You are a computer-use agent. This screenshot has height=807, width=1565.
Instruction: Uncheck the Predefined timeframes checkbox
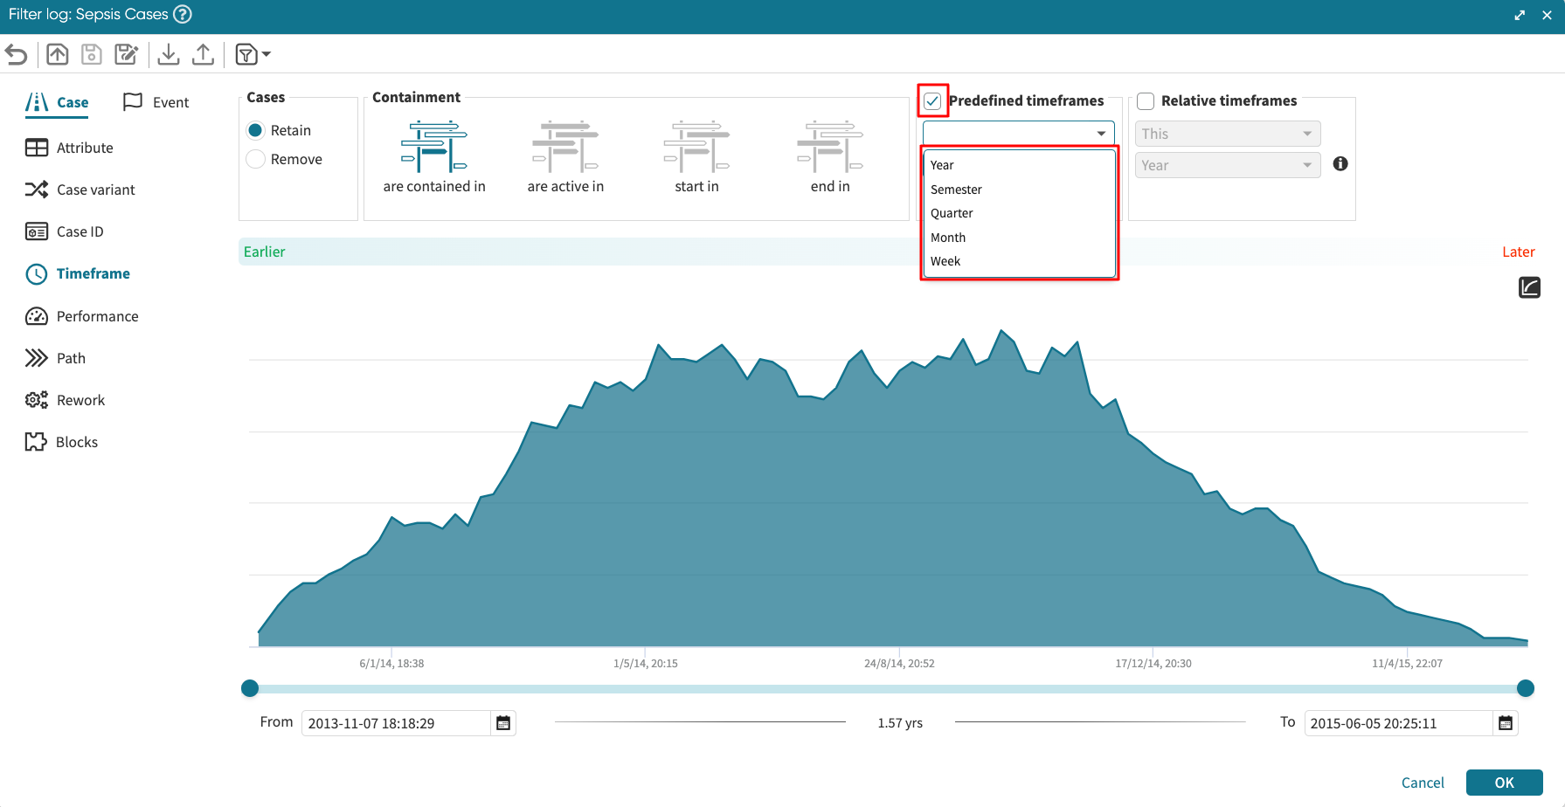tap(932, 101)
